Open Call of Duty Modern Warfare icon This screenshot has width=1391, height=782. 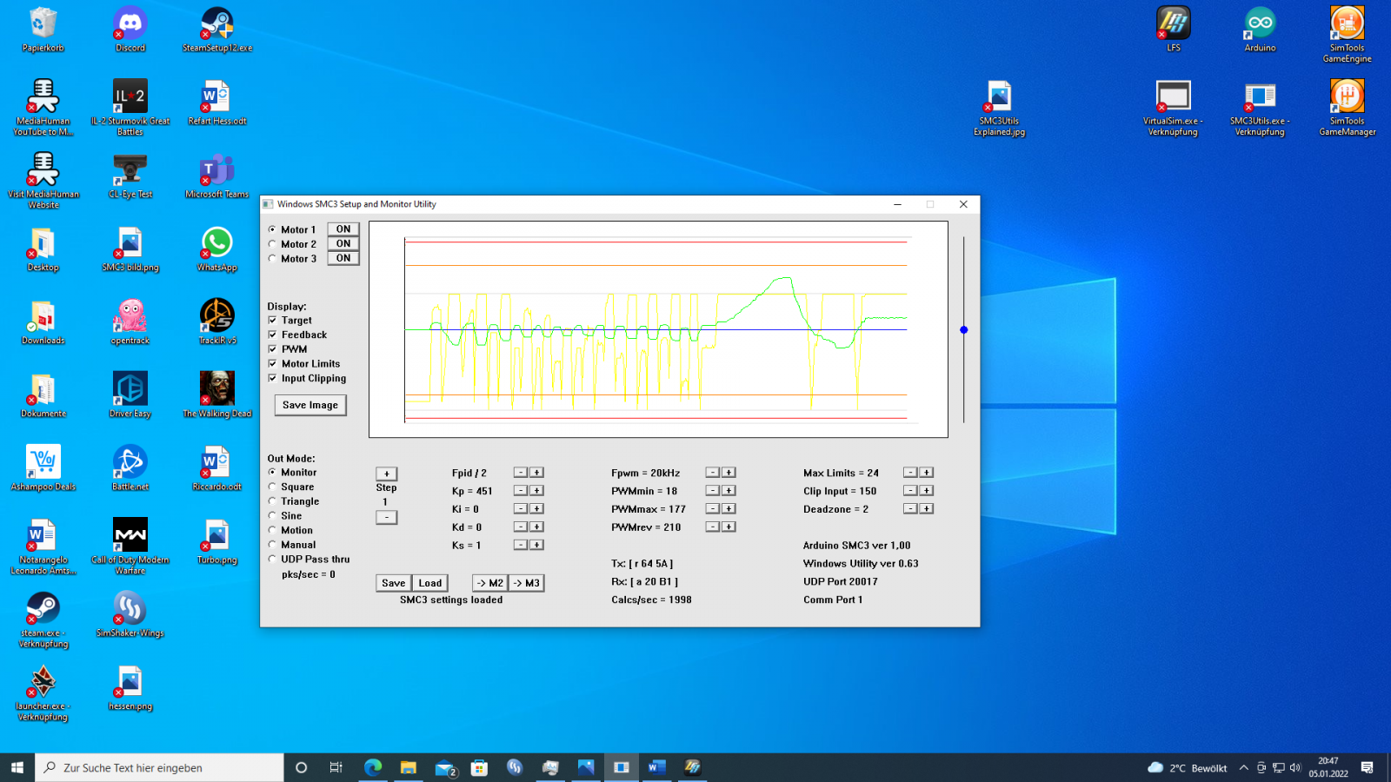tap(130, 547)
